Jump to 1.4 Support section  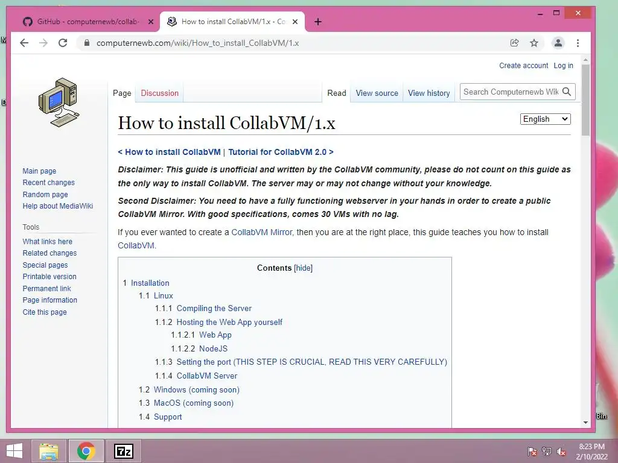[168, 417]
